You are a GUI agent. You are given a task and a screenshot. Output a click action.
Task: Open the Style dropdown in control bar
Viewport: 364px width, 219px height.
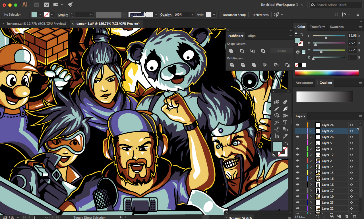(x=214, y=15)
